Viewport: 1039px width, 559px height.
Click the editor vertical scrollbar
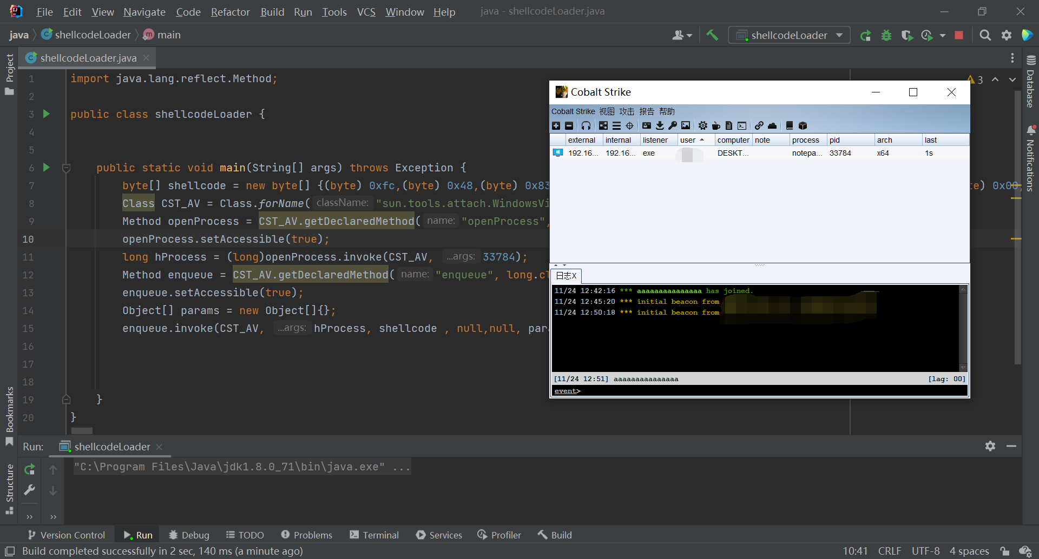pos(1017,226)
